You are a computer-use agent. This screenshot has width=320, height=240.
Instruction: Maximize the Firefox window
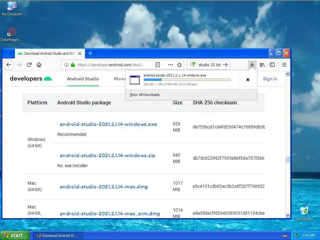click(x=279, y=53)
